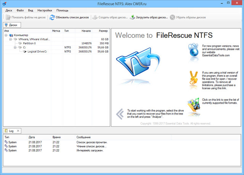Screen dimensions: 244x175
Task: Collapse the VMware Virtual disk node
Action: 11,39
